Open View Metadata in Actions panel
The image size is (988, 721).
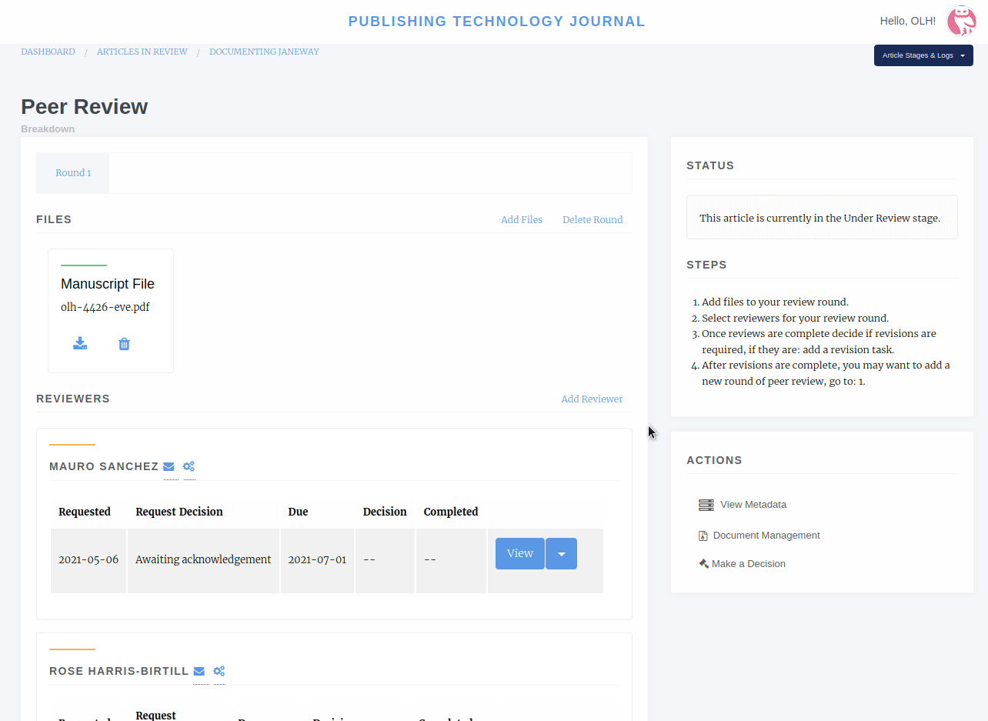(x=753, y=505)
